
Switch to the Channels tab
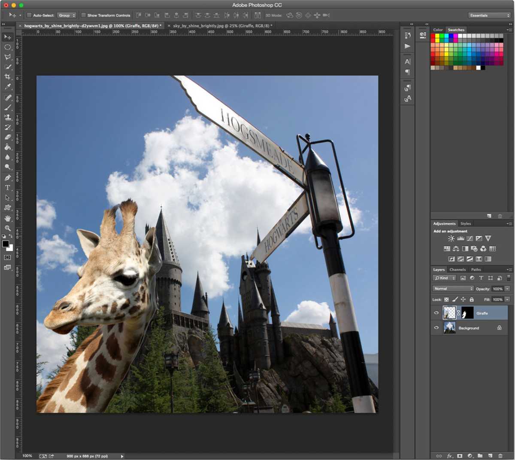coord(457,269)
